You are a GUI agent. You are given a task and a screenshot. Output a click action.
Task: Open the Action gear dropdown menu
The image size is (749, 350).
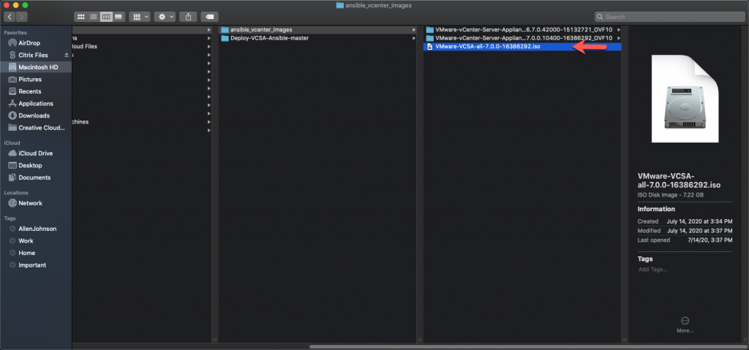[x=165, y=17]
